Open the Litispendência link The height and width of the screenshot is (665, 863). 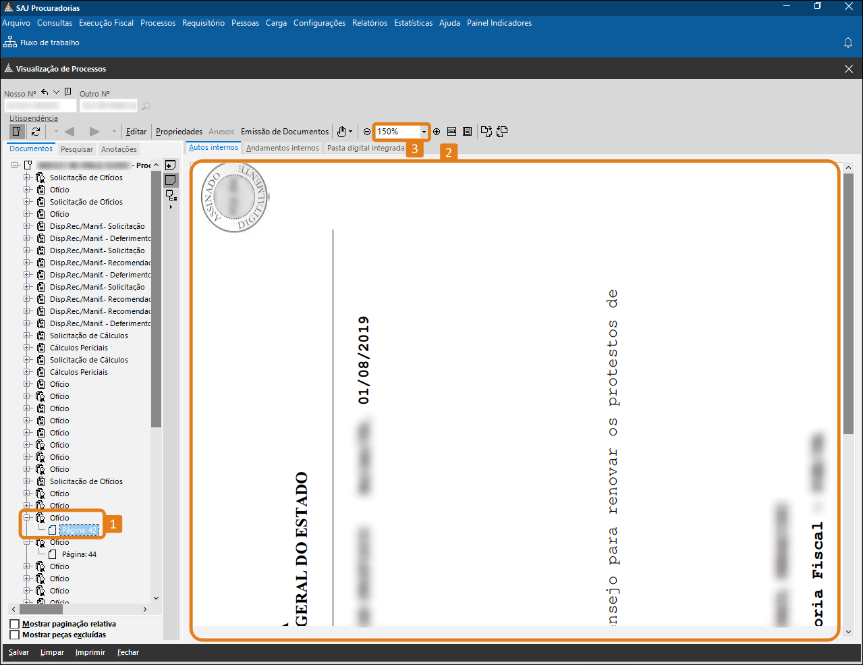pyautogui.click(x=34, y=118)
